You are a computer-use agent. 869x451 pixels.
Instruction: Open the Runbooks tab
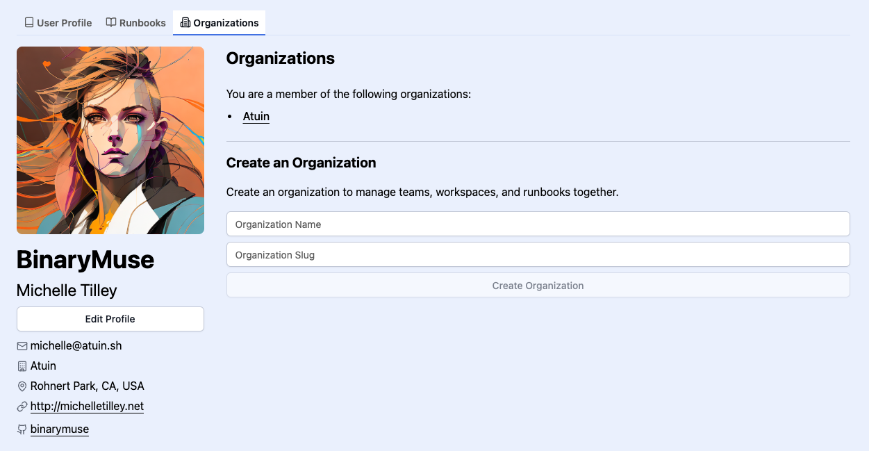[135, 23]
